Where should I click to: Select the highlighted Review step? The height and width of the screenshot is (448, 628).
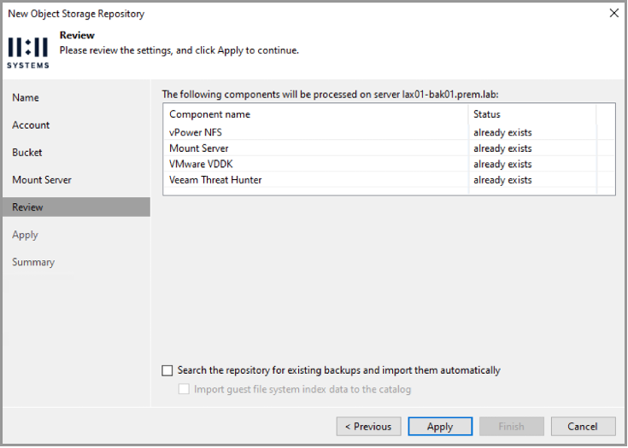point(77,207)
